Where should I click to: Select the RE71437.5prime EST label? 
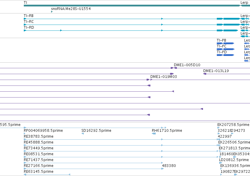click(38, 160)
